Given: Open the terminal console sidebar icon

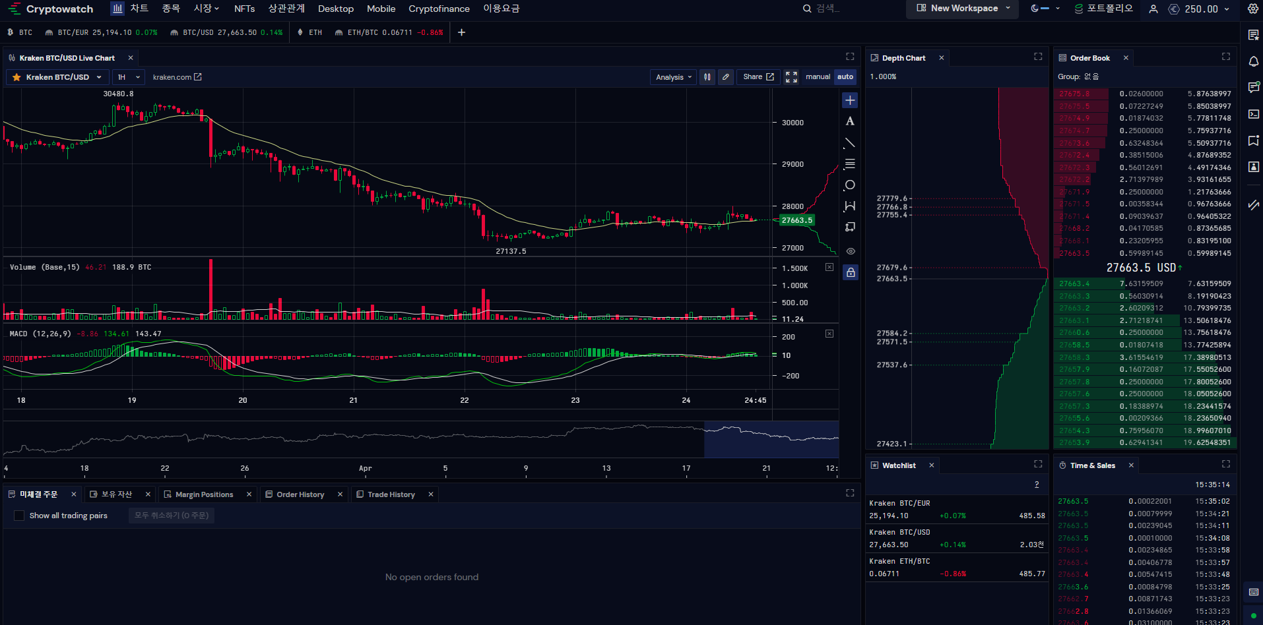Looking at the screenshot, I should tap(1254, 114).
